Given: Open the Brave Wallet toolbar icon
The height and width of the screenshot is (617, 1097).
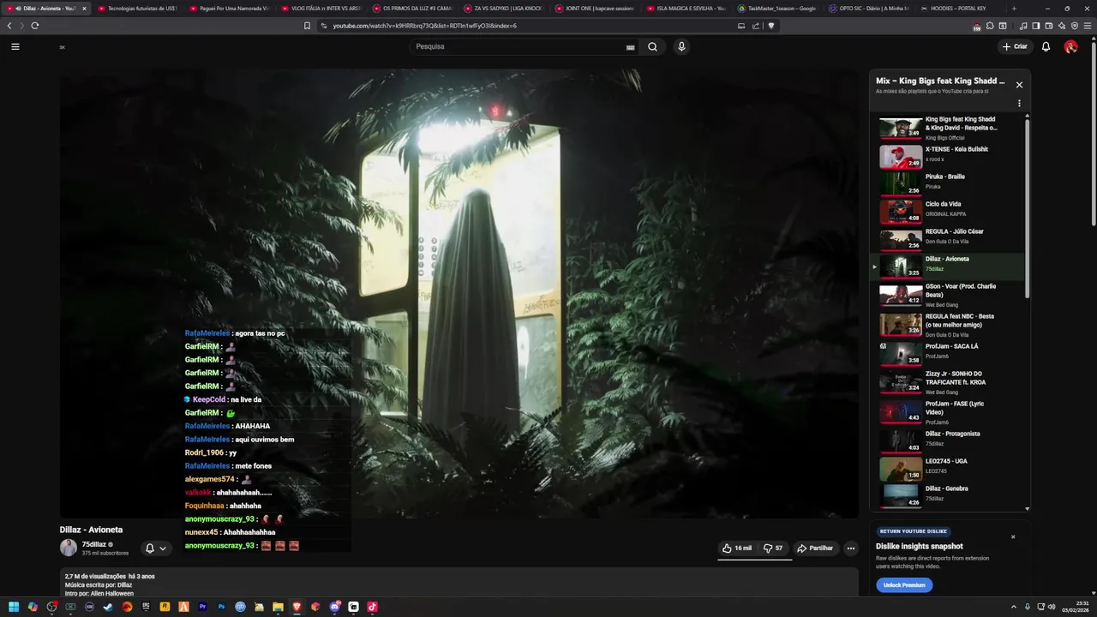Looking at the screenshot, I should point(1049,26).
